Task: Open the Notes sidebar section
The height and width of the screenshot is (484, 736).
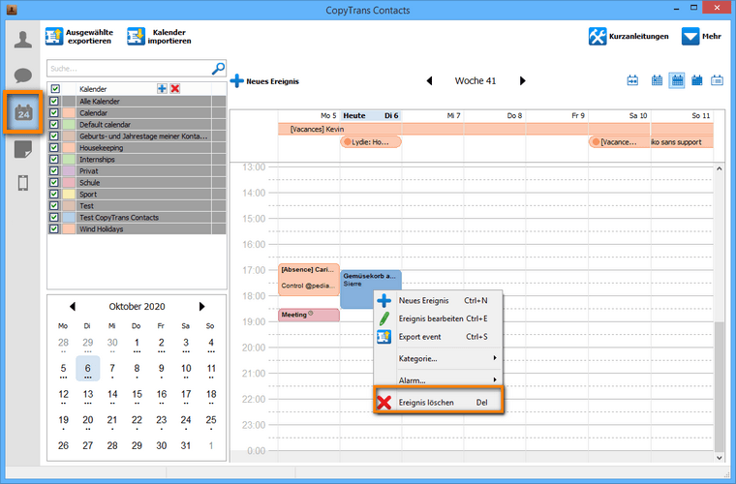Action: (x=22, y=149)
